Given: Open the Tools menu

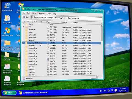Looking at the screenshot, I should tap(49, 13).
